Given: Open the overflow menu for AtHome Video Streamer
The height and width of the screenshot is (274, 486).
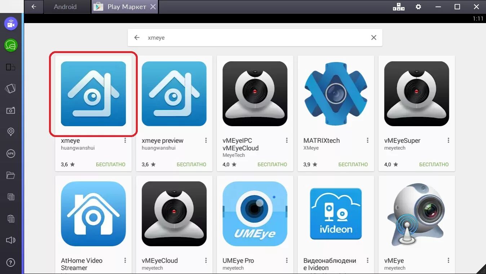Looking at the screenshot, I should (125, 260).
